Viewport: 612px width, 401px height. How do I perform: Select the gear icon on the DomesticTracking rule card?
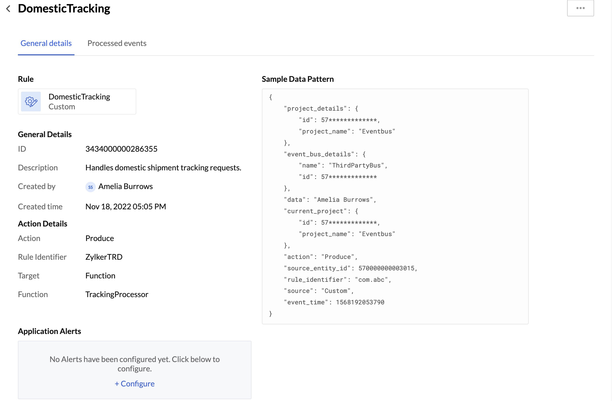(31, 101)
